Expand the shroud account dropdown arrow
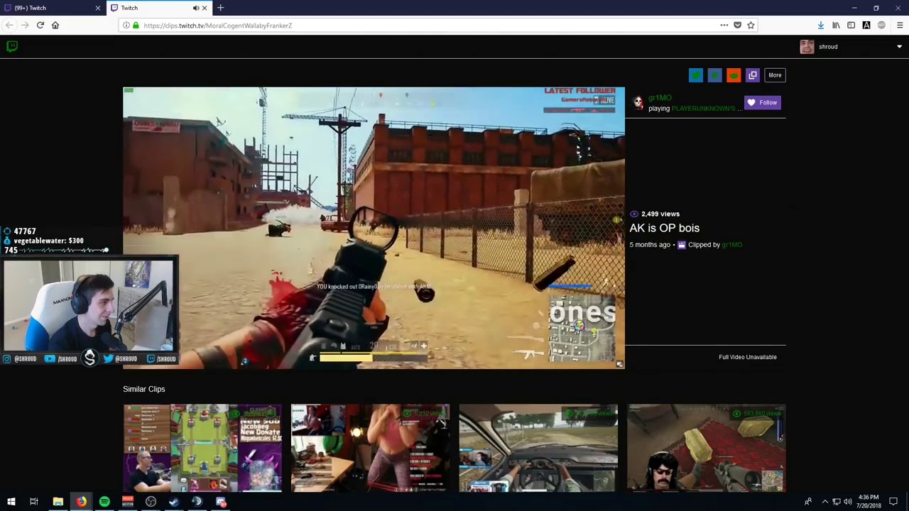The width and height of the screenshot is (909, 511). [899, 47]
